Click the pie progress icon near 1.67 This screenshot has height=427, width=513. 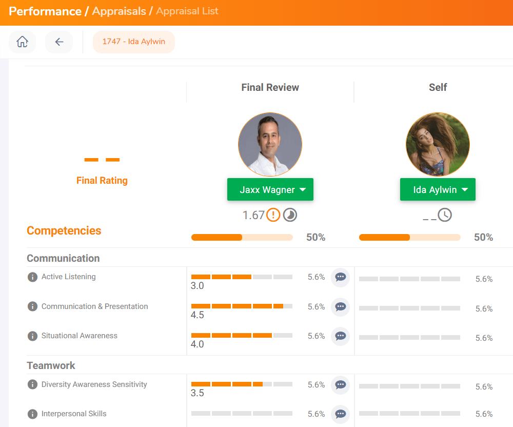(x=290, y=215)
